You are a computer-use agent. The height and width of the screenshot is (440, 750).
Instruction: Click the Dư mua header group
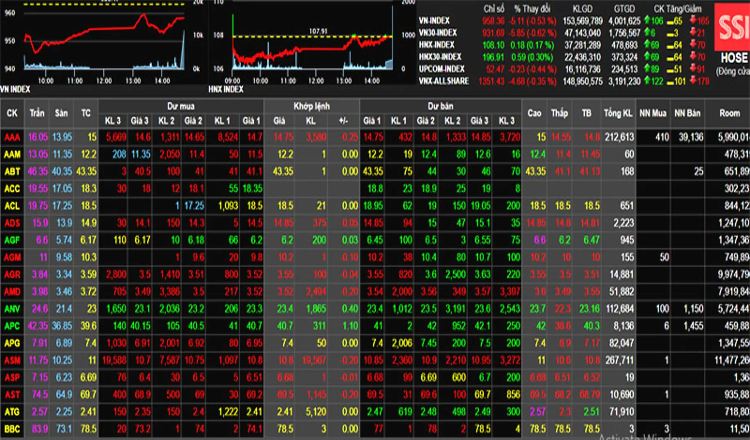click(181, 106)
